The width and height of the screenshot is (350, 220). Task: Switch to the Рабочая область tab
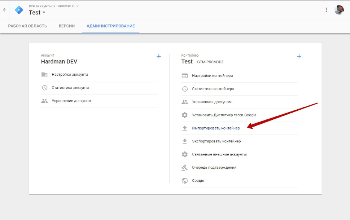pos(27,26)
